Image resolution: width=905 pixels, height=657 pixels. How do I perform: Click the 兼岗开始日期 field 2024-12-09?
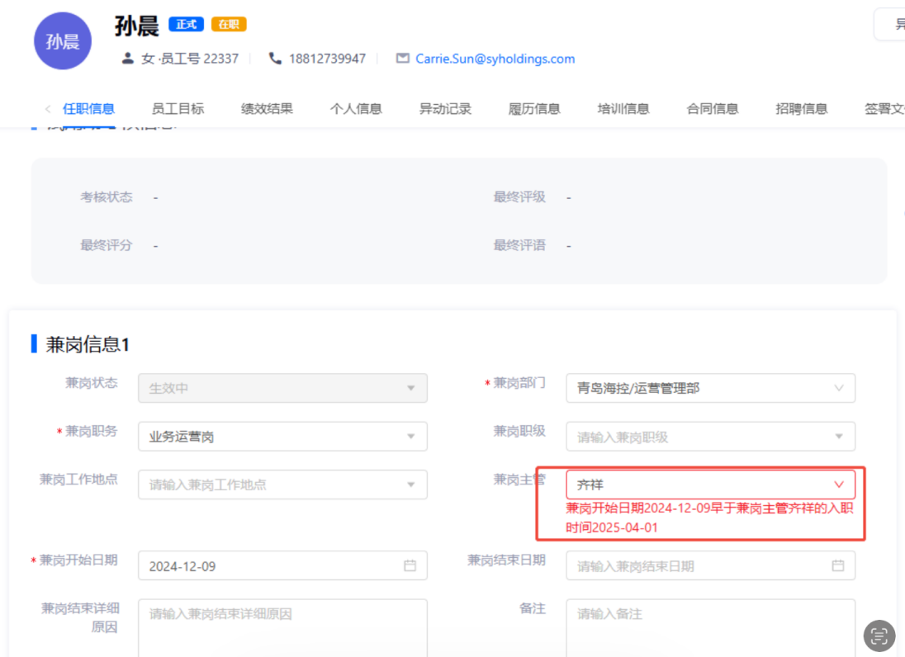[x=282, y=566]
